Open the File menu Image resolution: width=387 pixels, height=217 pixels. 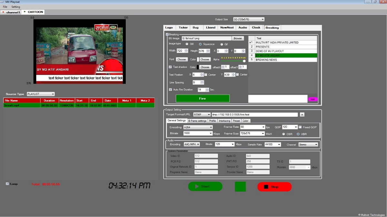point(5,7)
